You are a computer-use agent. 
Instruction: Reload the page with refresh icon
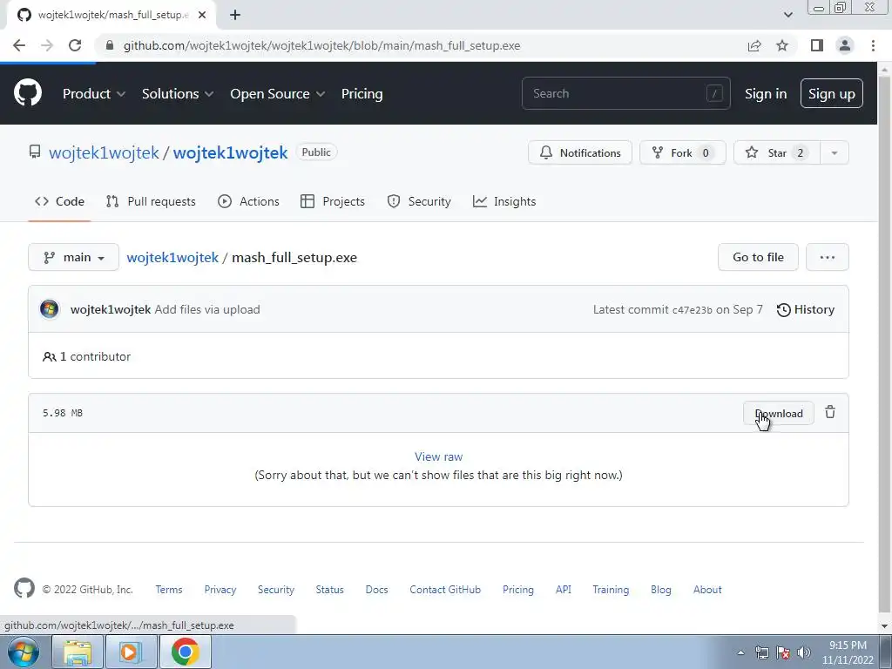tap(75, 45)
